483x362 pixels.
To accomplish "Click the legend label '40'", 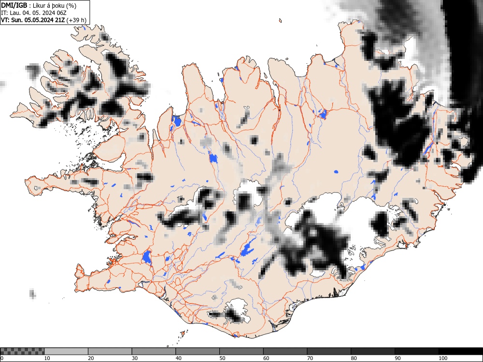I will coord(178,358).
